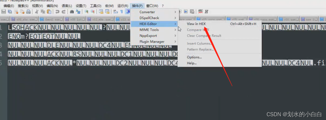Screen dimensions: 326x120
Task: Click the Copy toolbar icon
Action: click(43, 12)
